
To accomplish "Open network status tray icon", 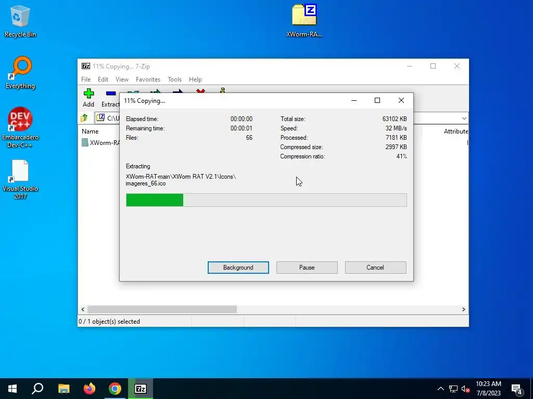I will [x=453, y=389].
